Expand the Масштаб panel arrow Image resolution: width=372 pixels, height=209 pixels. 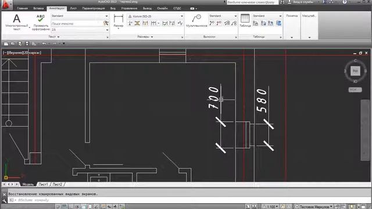coord(309,37)
